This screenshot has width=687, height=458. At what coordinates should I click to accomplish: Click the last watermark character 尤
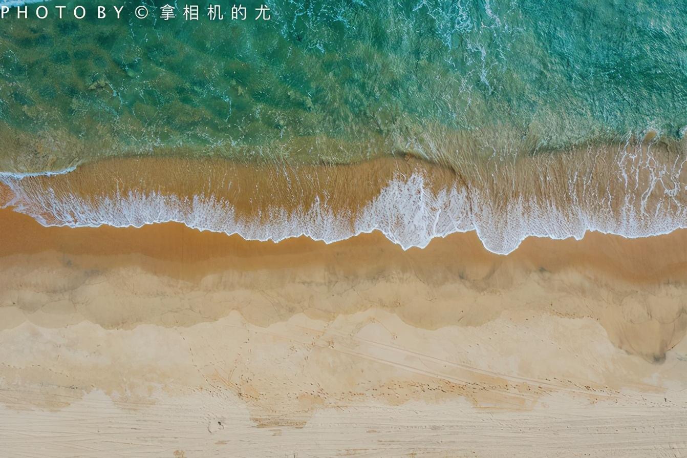tap(263, 13)
